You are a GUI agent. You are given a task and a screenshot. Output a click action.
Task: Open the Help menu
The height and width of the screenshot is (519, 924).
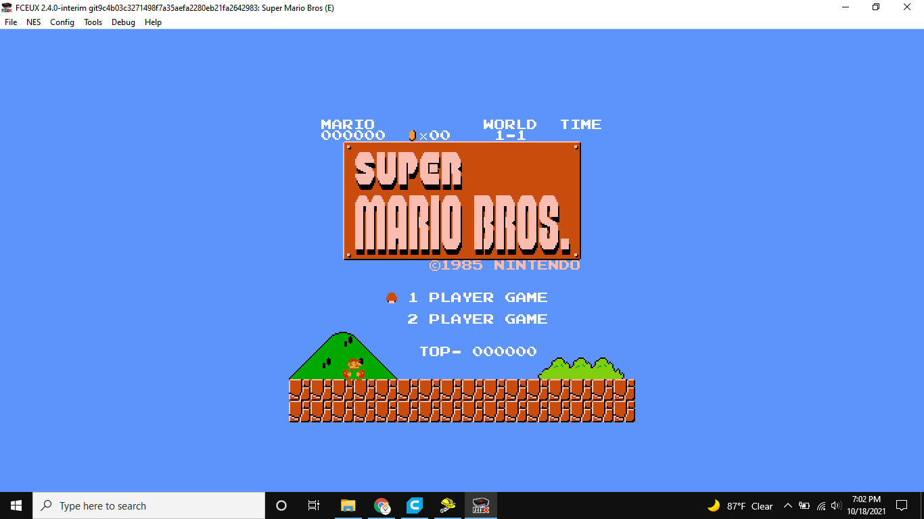coord(153,22)
